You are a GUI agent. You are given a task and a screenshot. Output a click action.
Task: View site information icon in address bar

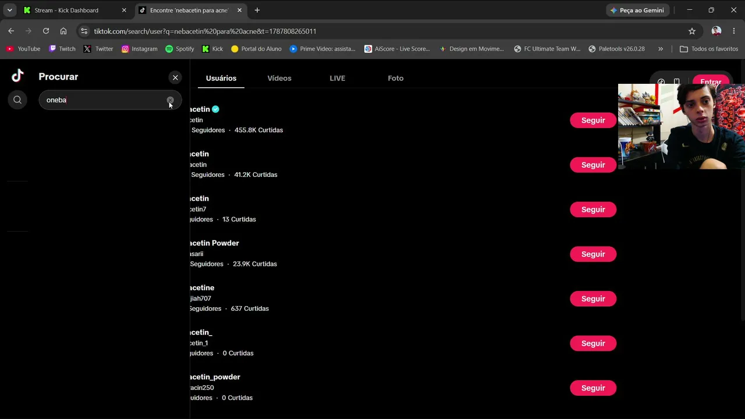[84, 31]
